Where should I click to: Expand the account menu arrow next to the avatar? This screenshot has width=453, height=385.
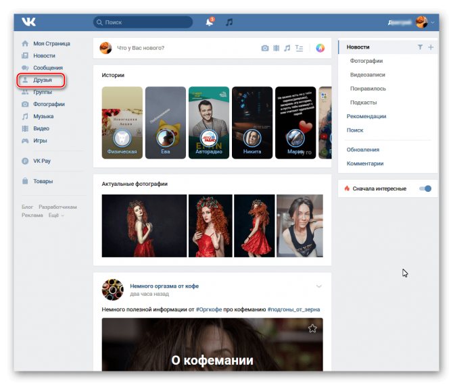click(x=432, y=22)
